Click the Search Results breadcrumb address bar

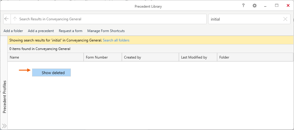click(112, 19)
